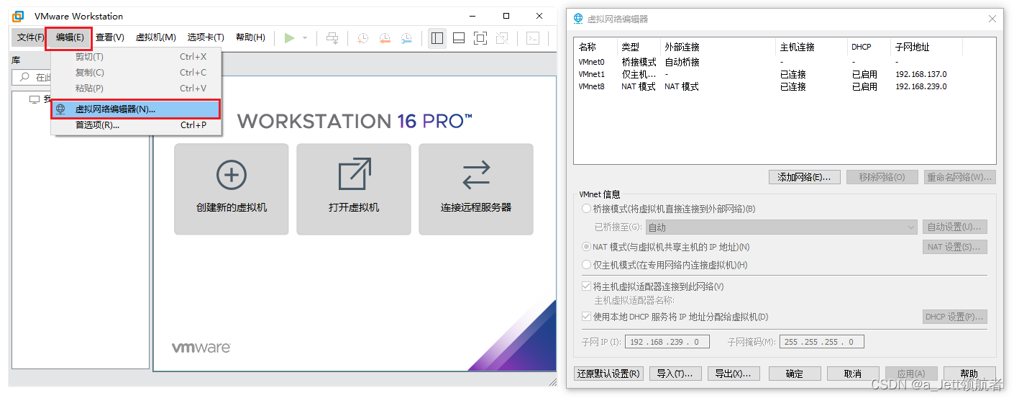The width and height of the screenshot is (1014, 398).
Task: Click the take snapshot toolbar icon
Action: click(363, 38)
